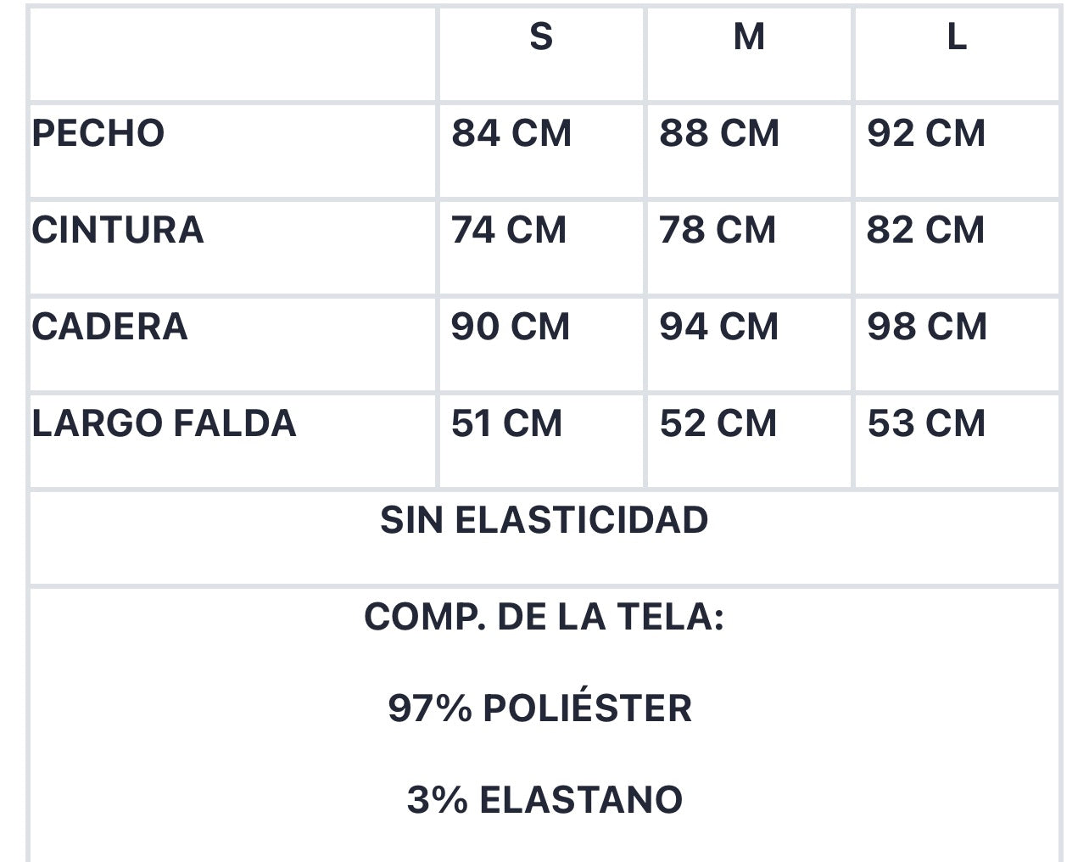
Task: Select the S size column header
Action: (x=541, y=37)
